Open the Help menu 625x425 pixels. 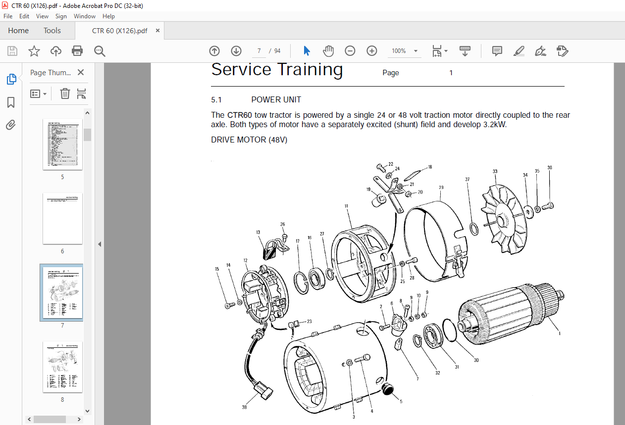tap(108, 16)
